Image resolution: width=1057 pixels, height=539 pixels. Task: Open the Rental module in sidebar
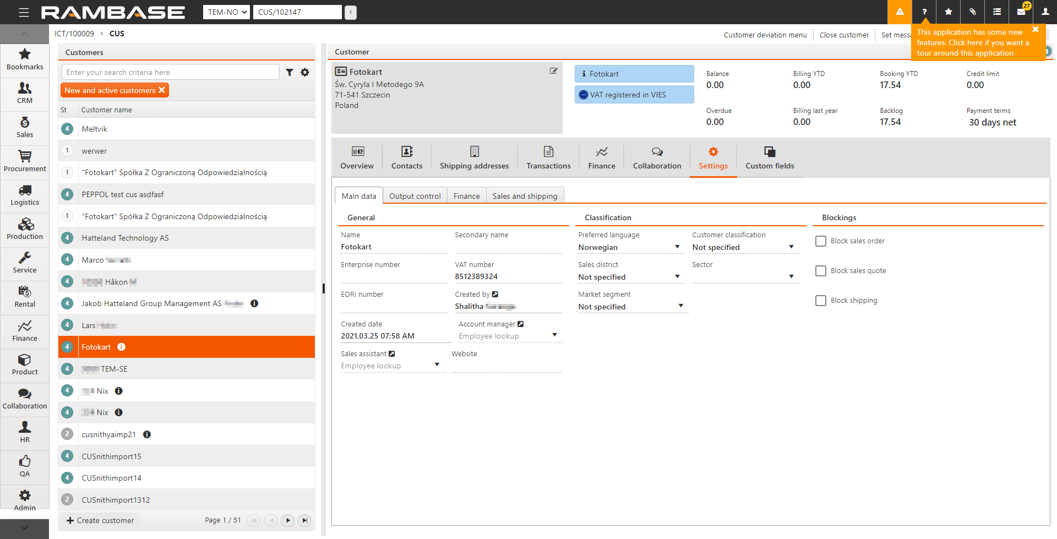pos(25,297)
